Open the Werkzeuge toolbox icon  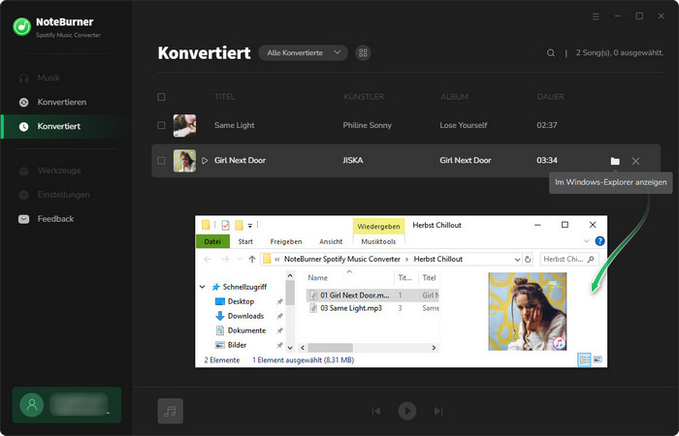(x=24, y=171)
